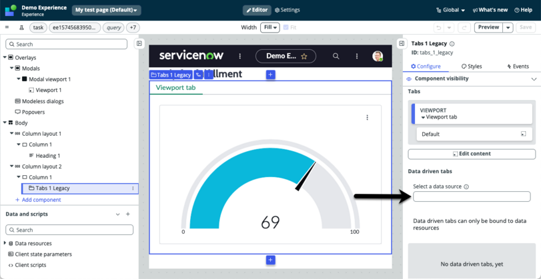Viewport: 541px width, 279px height.
Task: Click the hamburger menu icon in URL bar
Action: [x=7, y=27]
